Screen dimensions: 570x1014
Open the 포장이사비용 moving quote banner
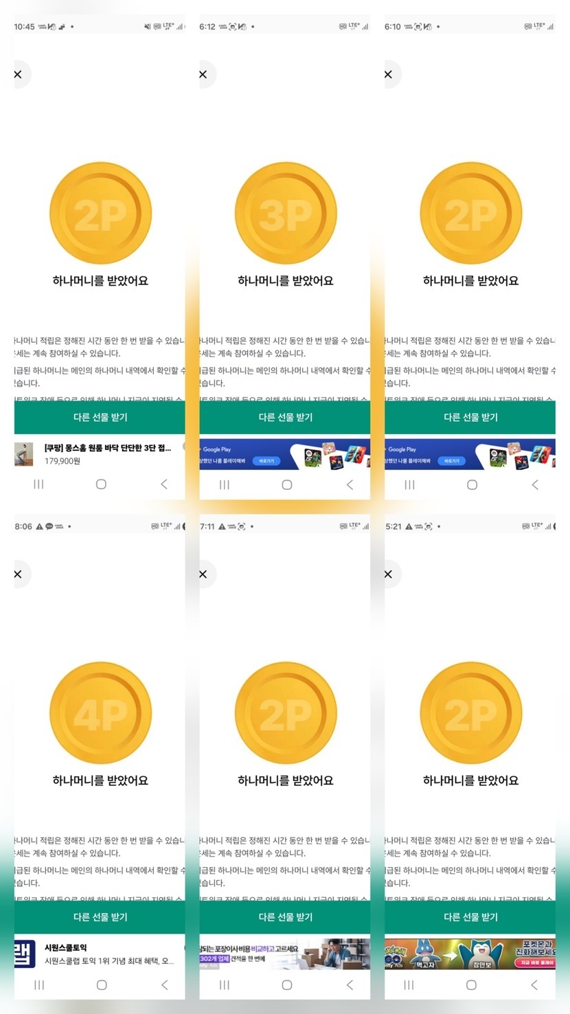(285, 954)
